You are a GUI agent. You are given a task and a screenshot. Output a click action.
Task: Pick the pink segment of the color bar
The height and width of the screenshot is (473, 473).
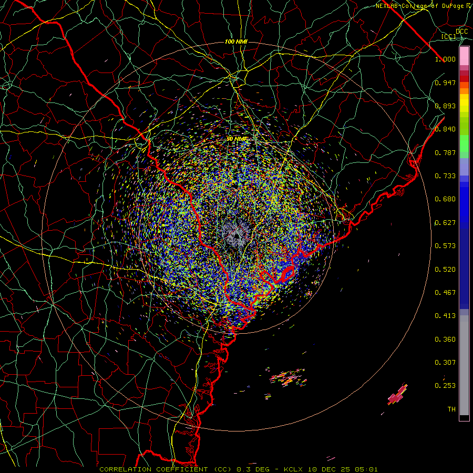click(x=464, y=56)
